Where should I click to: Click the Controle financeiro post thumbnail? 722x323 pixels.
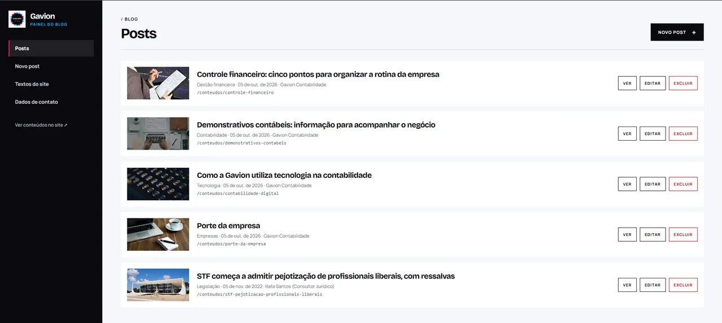[158, 83]
